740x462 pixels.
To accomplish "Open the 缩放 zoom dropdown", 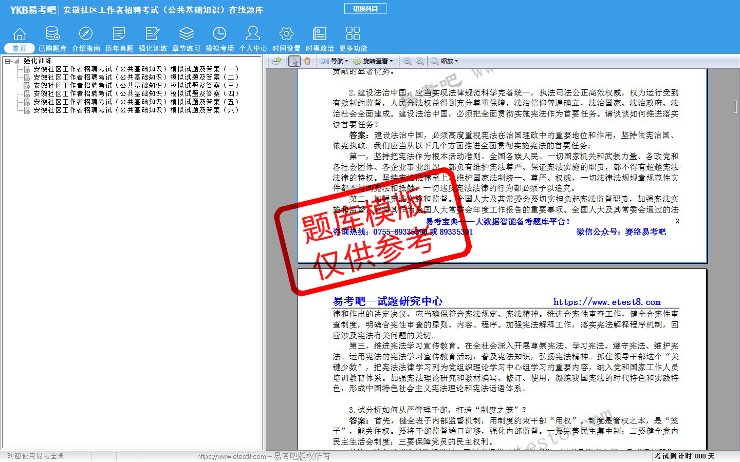I will pyautogui.click(x=445, y=61).
